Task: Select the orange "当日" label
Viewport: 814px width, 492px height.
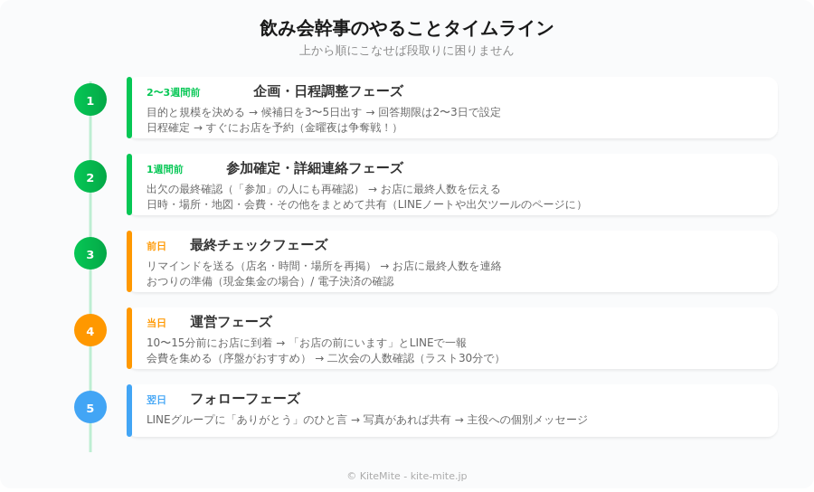Action: (x=156, y=323)
